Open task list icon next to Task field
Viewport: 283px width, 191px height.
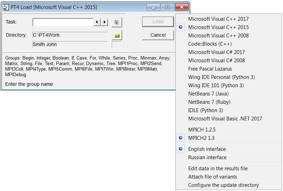[117, 22]
